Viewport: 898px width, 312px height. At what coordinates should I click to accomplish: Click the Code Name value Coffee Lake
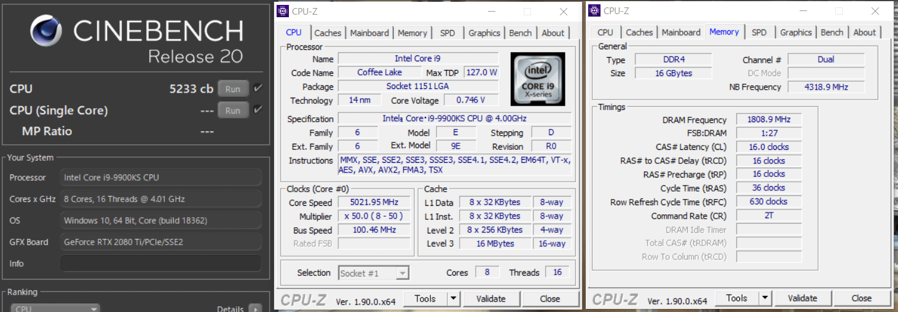coord(379,72)
